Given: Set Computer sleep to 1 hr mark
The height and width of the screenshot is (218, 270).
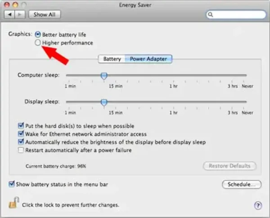Looking at the screenshot, I should coord(174,75).
